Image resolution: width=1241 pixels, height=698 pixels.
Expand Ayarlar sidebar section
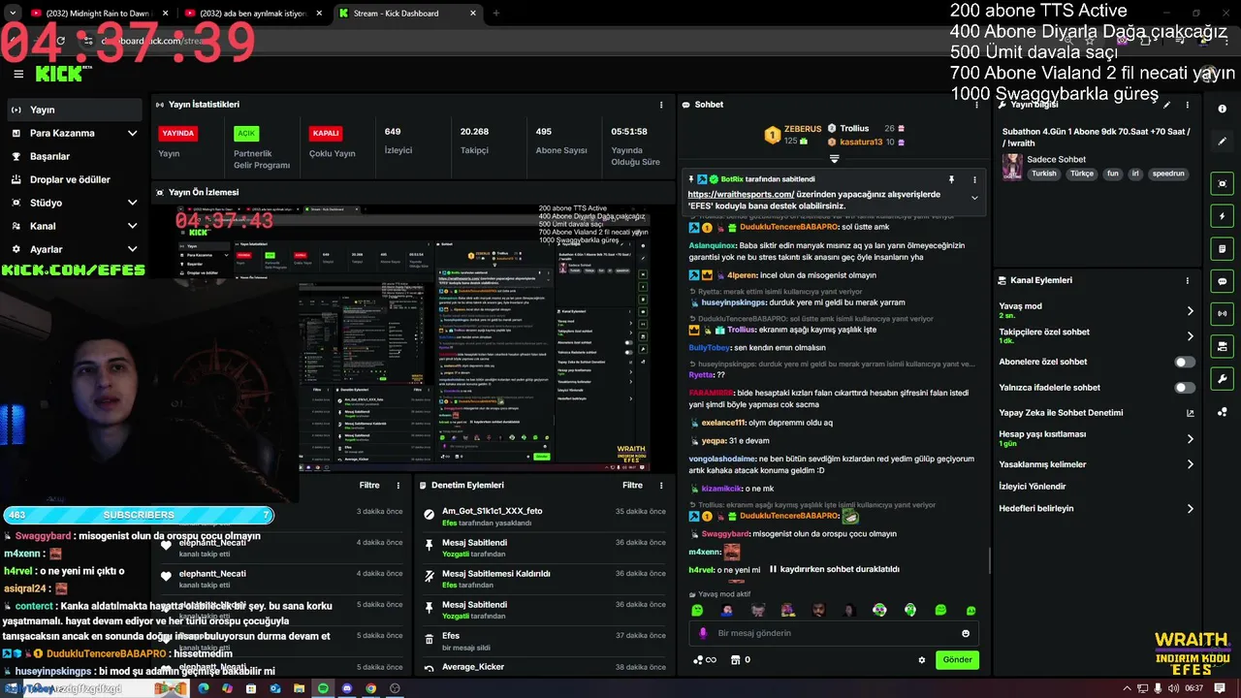(132, 249)
